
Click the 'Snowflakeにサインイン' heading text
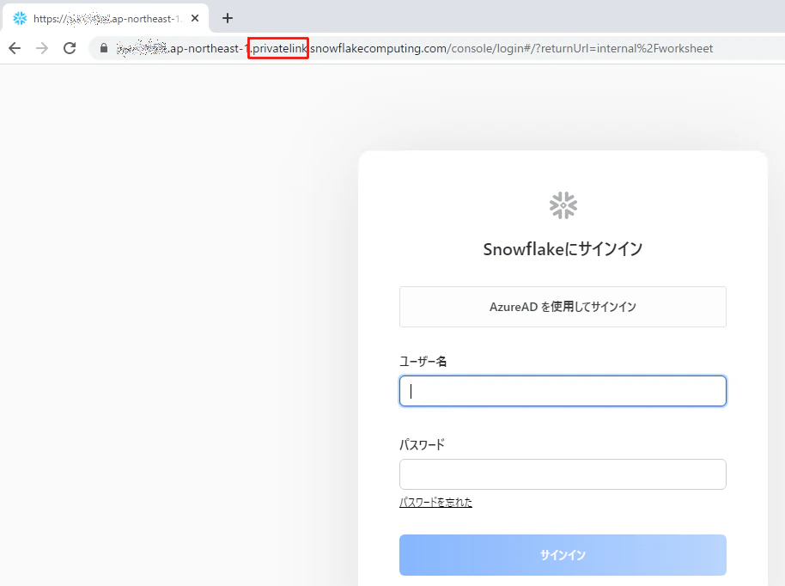pos(563,249)
